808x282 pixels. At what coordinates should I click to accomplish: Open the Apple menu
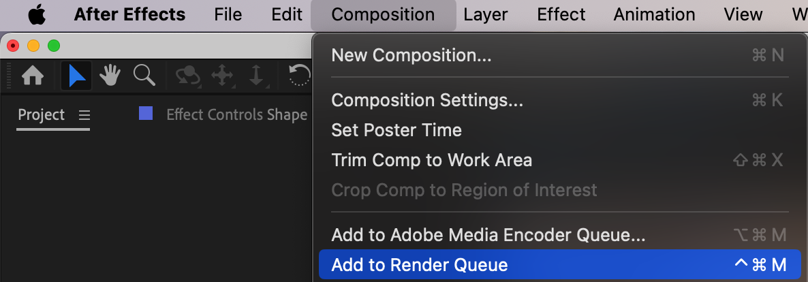[x=37, y=14]
